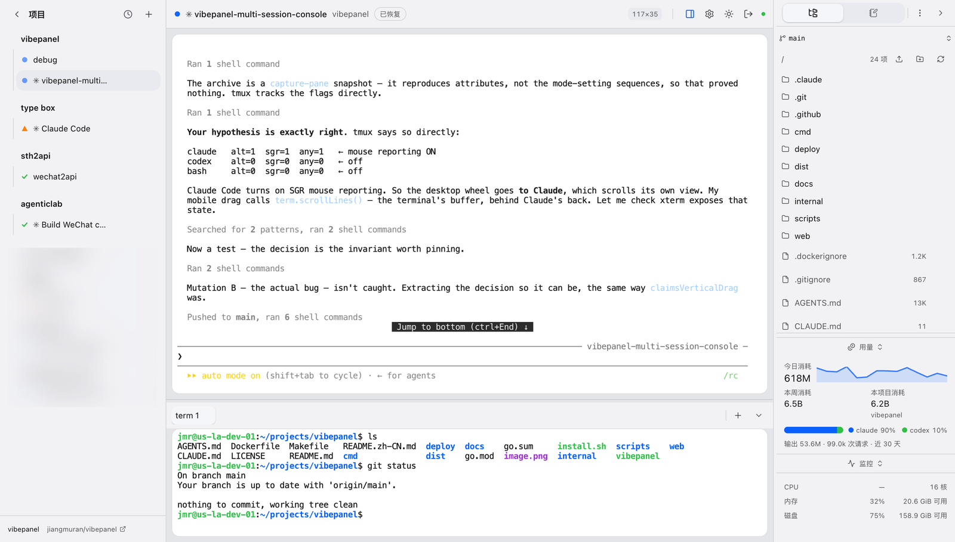Collapse right panel with chevron arrow
The width and height of the screenshot is (955, 542).
(941, 13)
